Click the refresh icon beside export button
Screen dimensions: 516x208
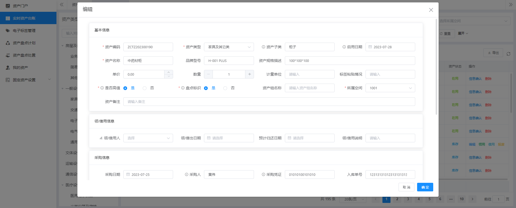click(508, 54)
